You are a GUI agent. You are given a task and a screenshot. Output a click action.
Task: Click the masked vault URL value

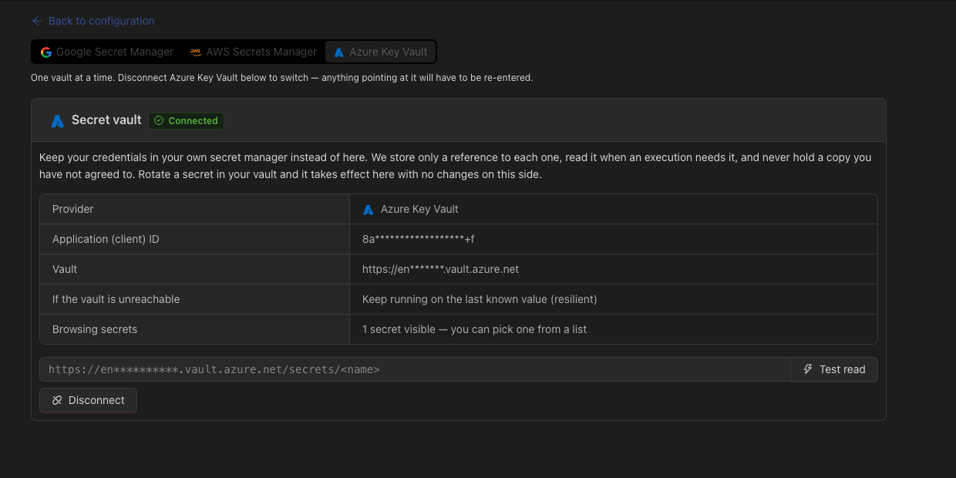pyautogui.click(x=440, y=269)
